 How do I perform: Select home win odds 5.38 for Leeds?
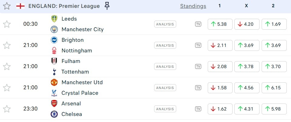pos(220,24)
